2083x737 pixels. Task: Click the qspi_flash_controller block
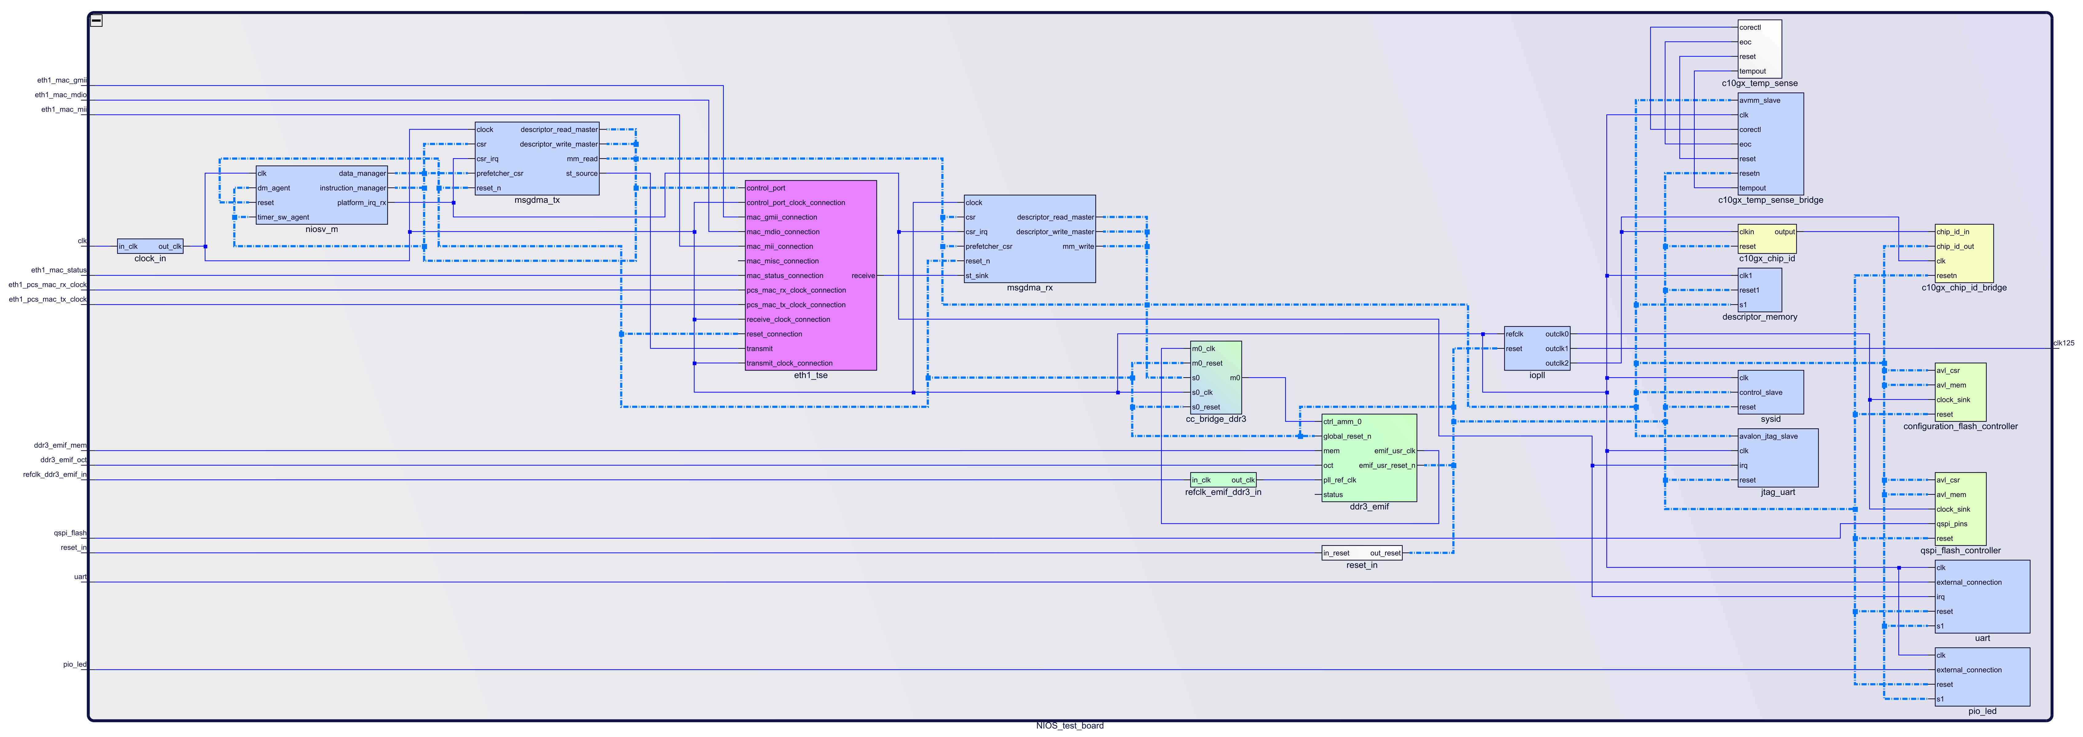click(1960, 509)
